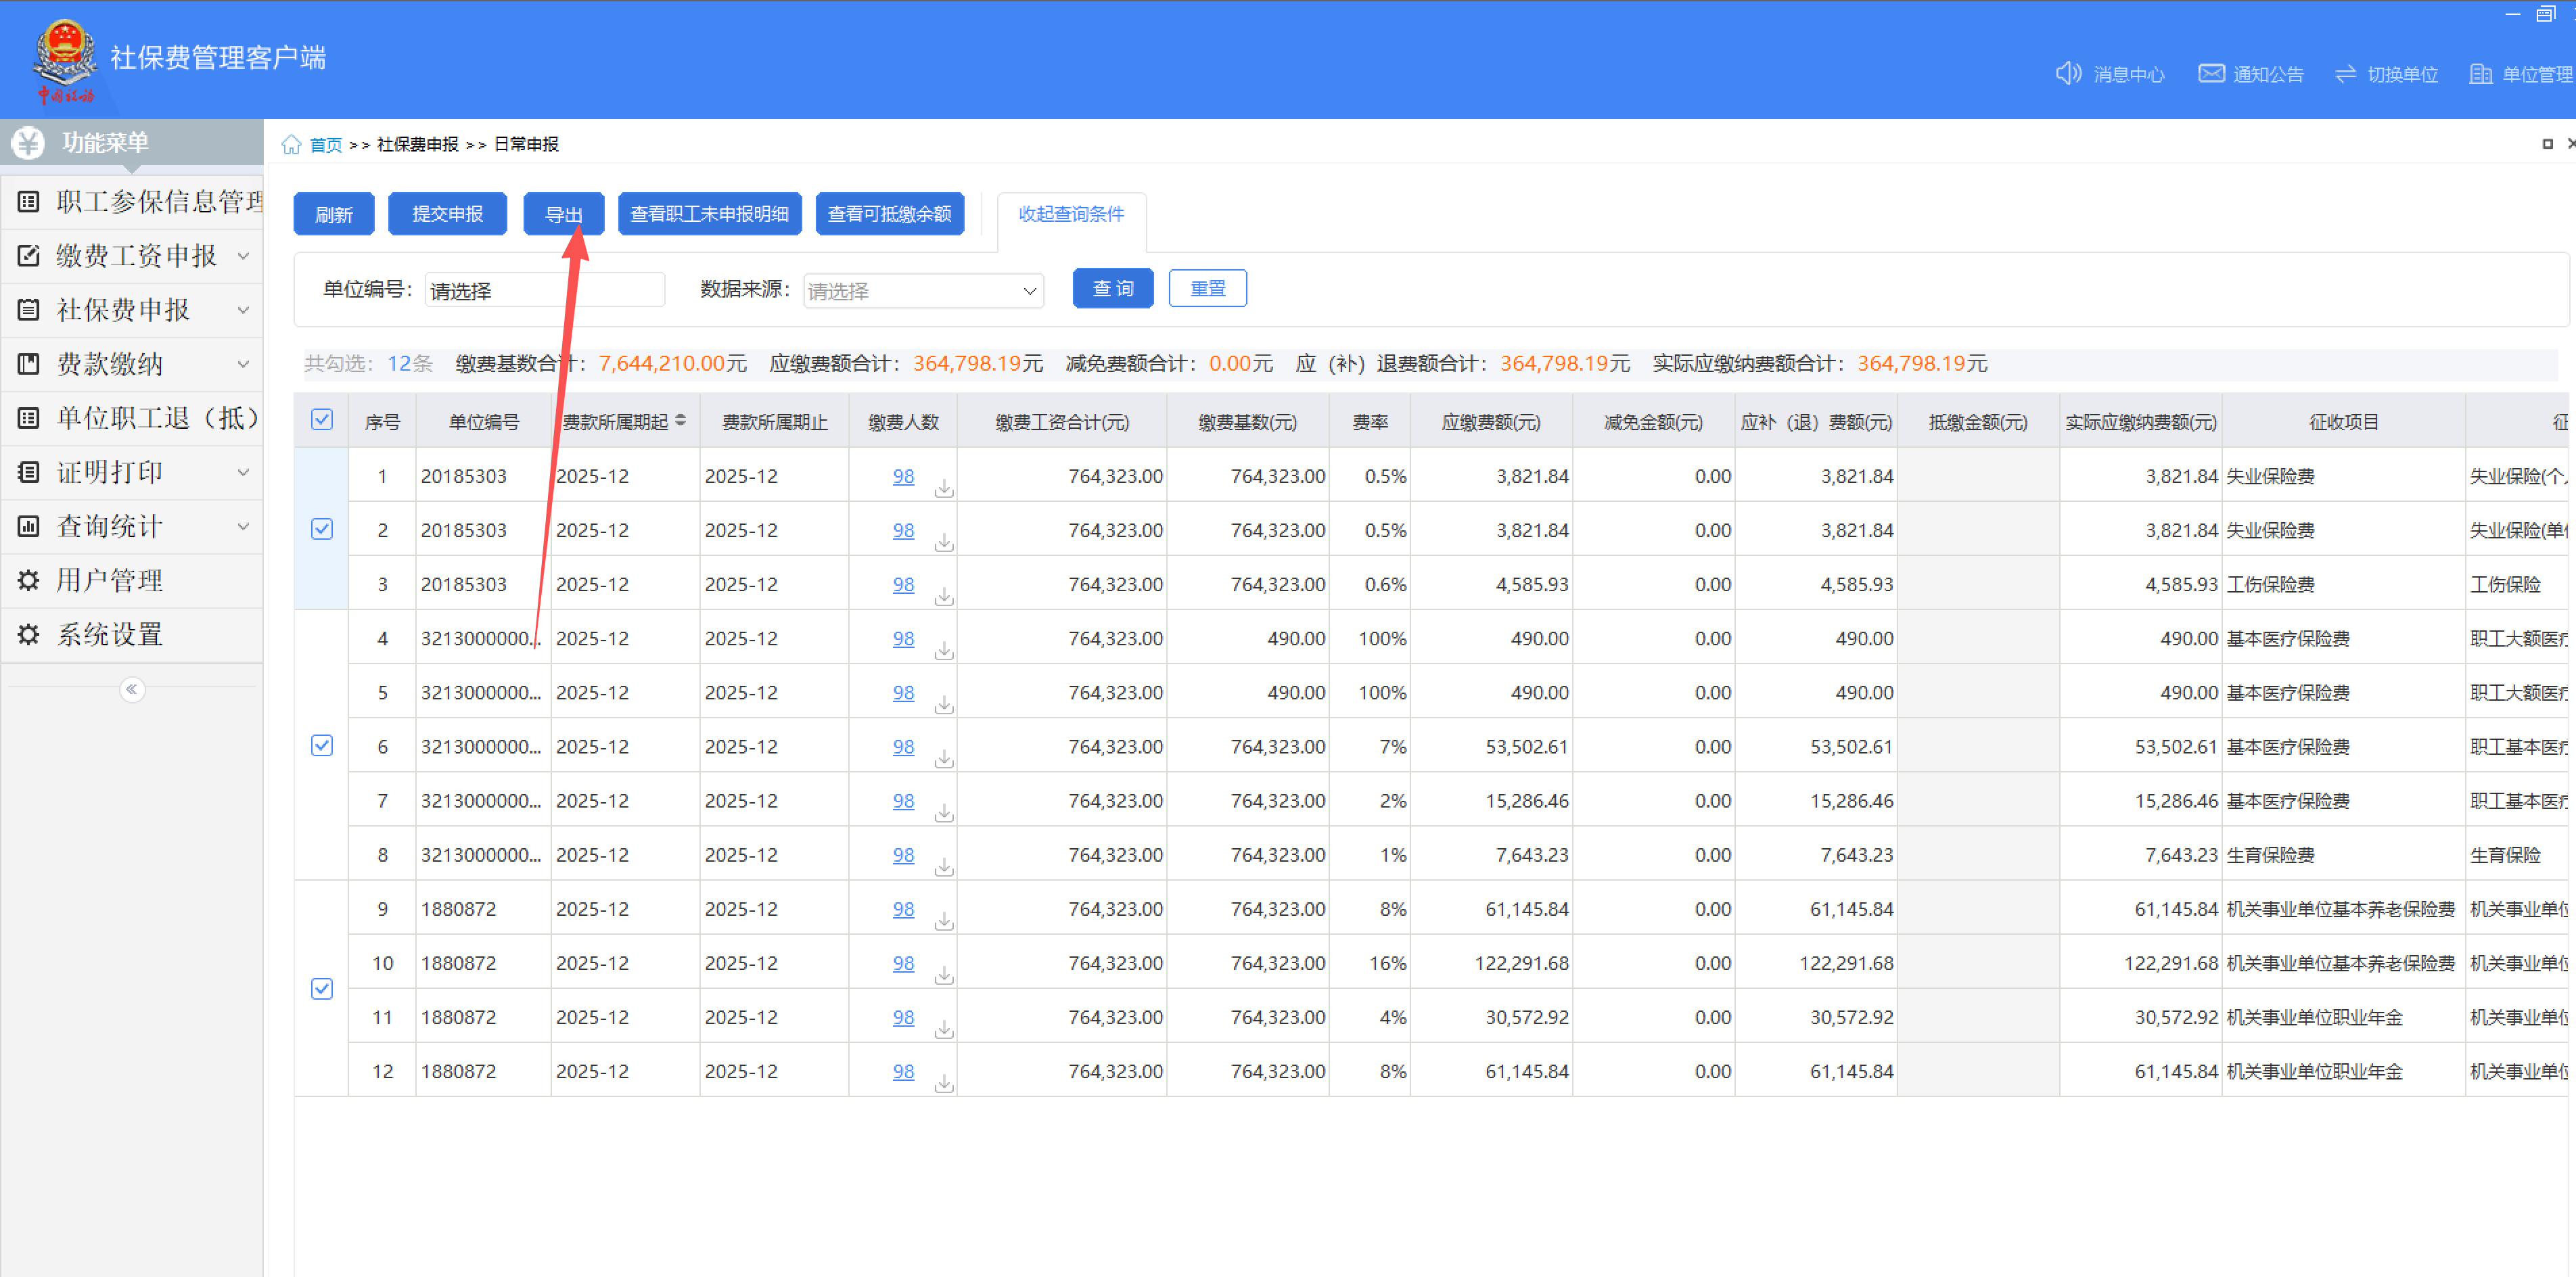Click the 系统设置 gear icon

coord(29,634)
